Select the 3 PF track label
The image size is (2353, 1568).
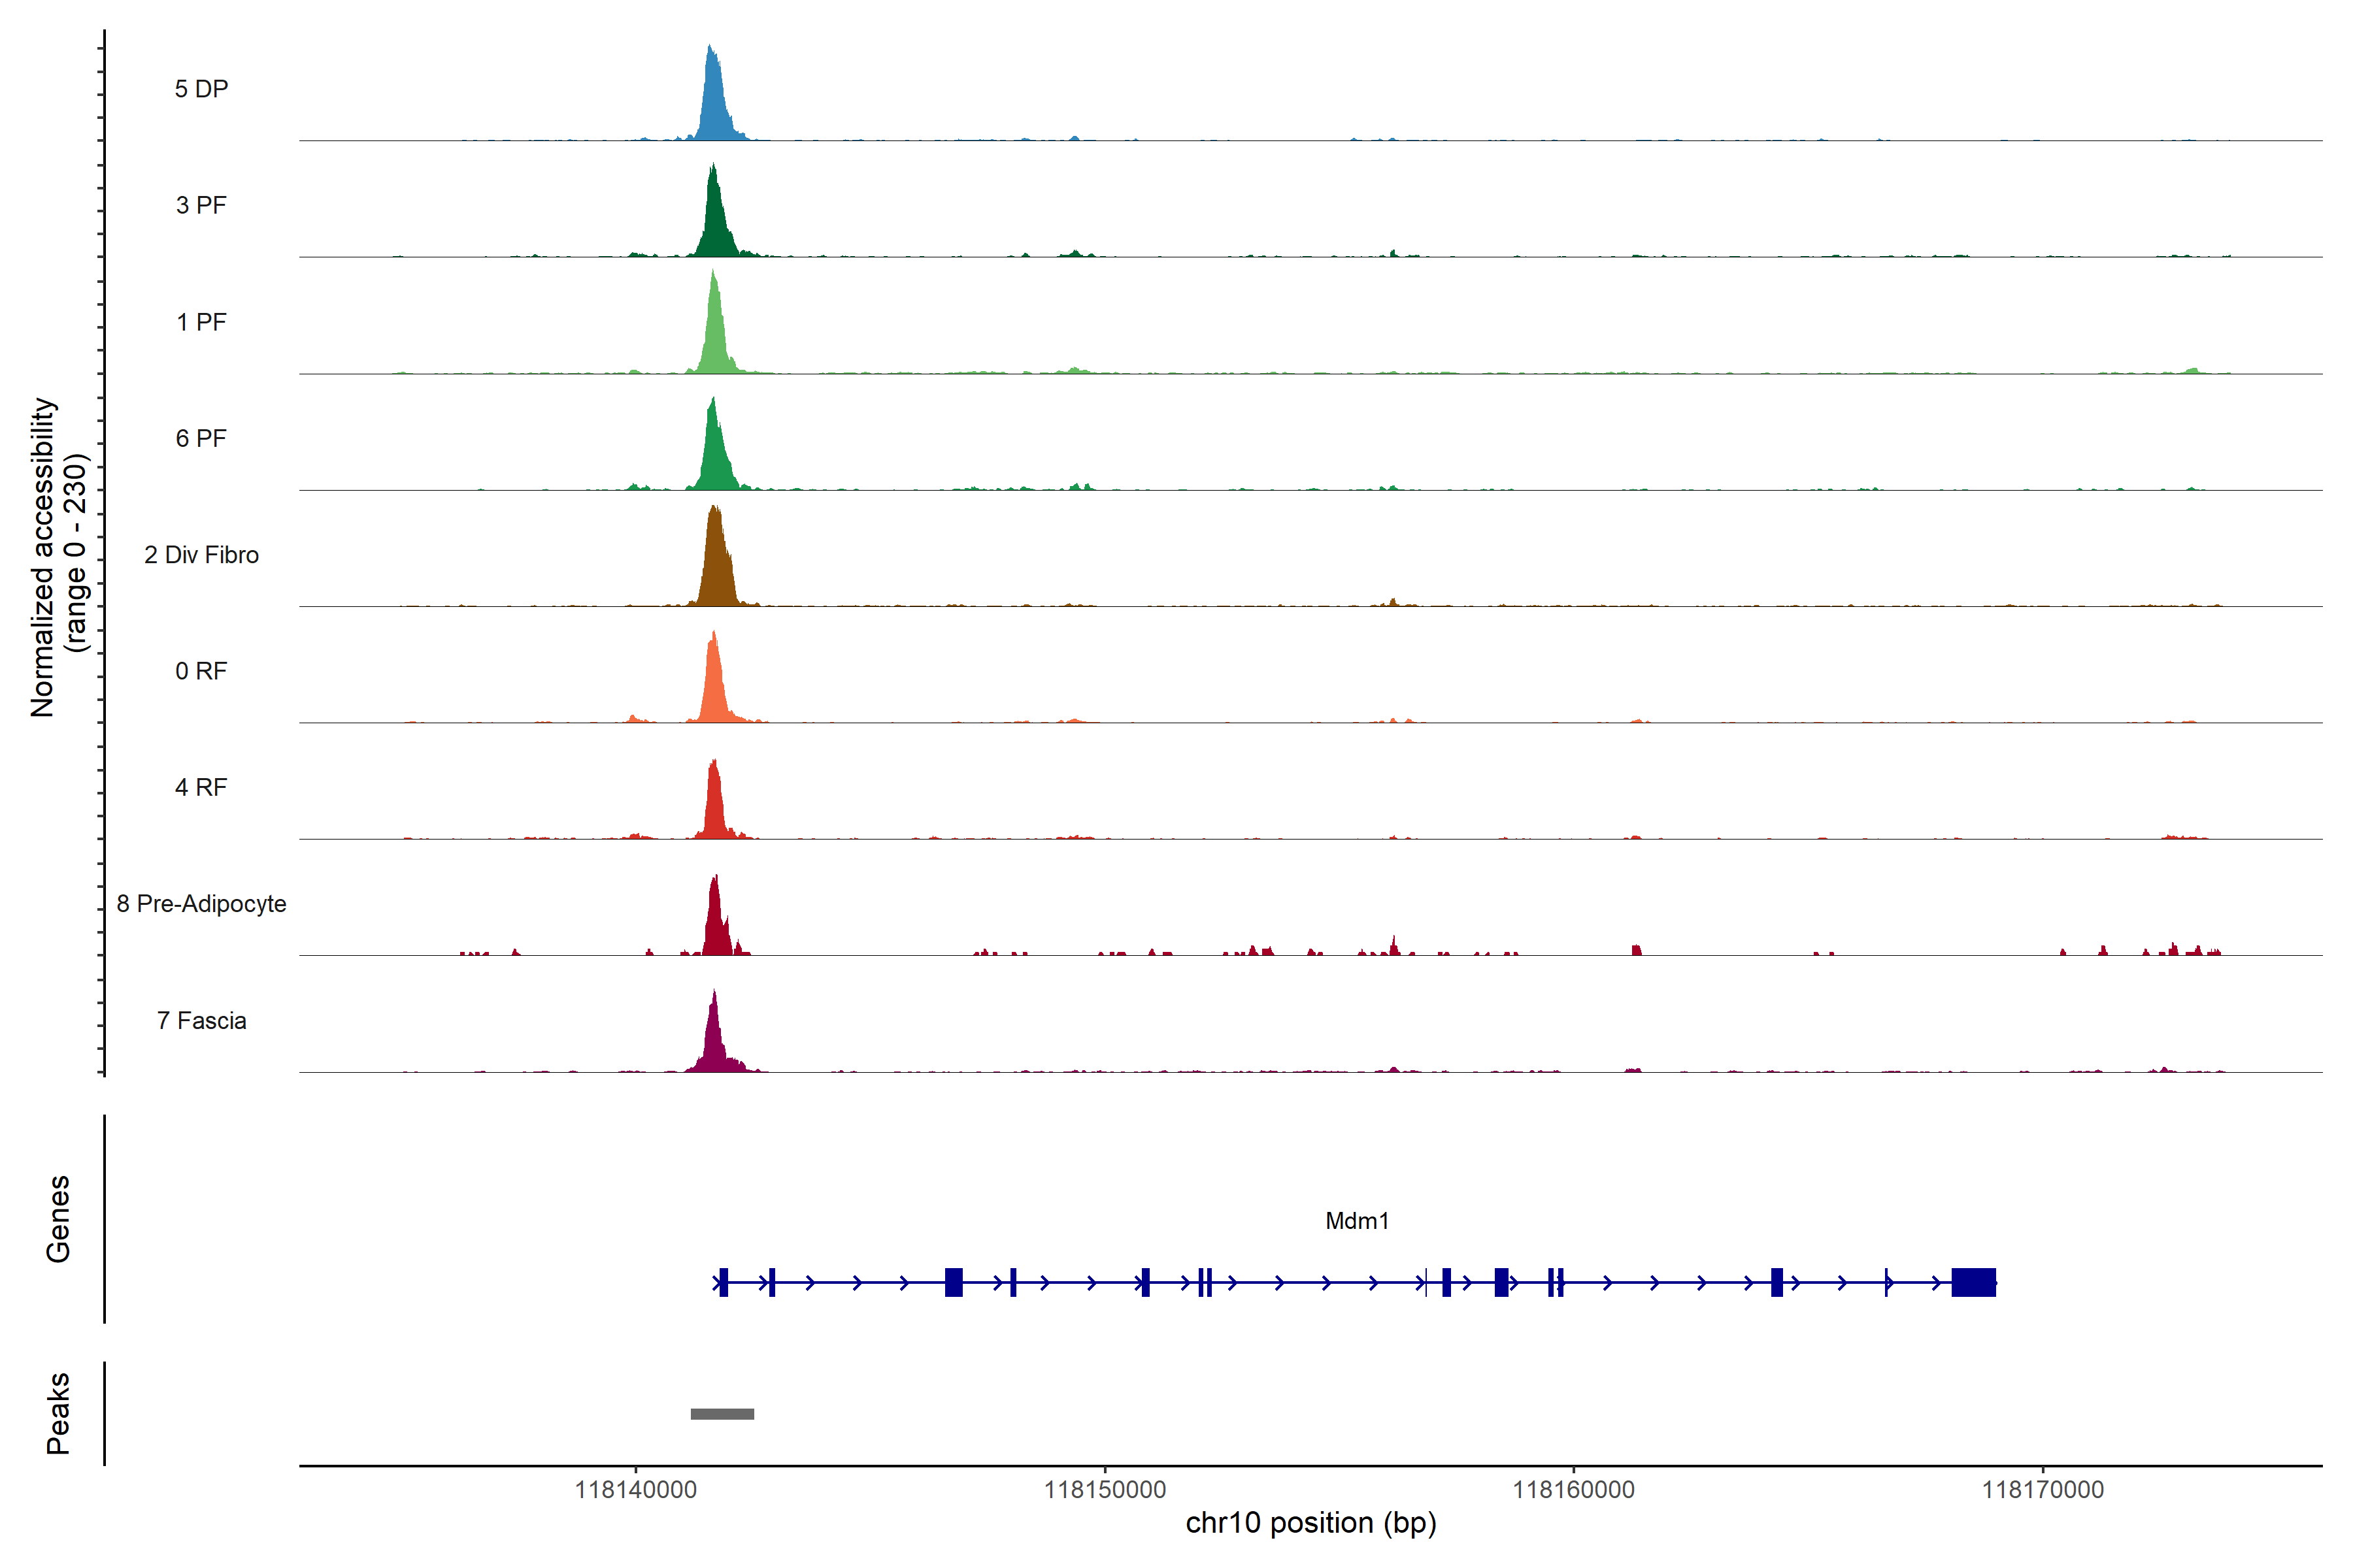tap(201, 205)
